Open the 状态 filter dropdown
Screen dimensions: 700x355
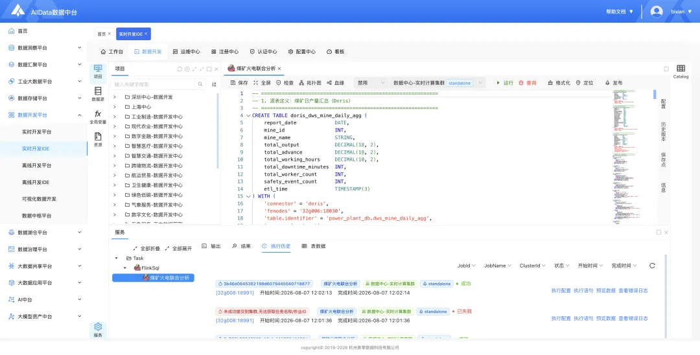(x=561, y=266)
